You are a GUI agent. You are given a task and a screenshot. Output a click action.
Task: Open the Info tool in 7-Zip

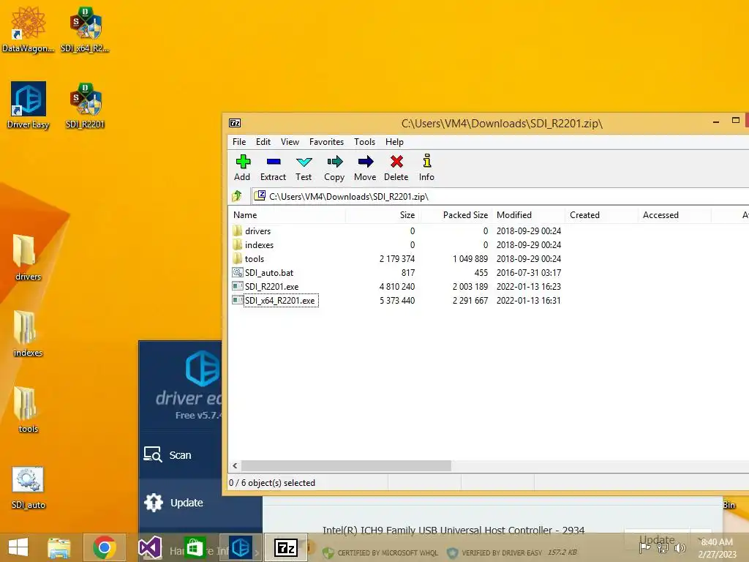click(426, 168)
